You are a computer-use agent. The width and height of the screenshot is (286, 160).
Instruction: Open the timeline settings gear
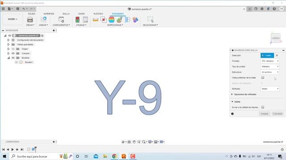pyautogui.click(x=282, y=149)
